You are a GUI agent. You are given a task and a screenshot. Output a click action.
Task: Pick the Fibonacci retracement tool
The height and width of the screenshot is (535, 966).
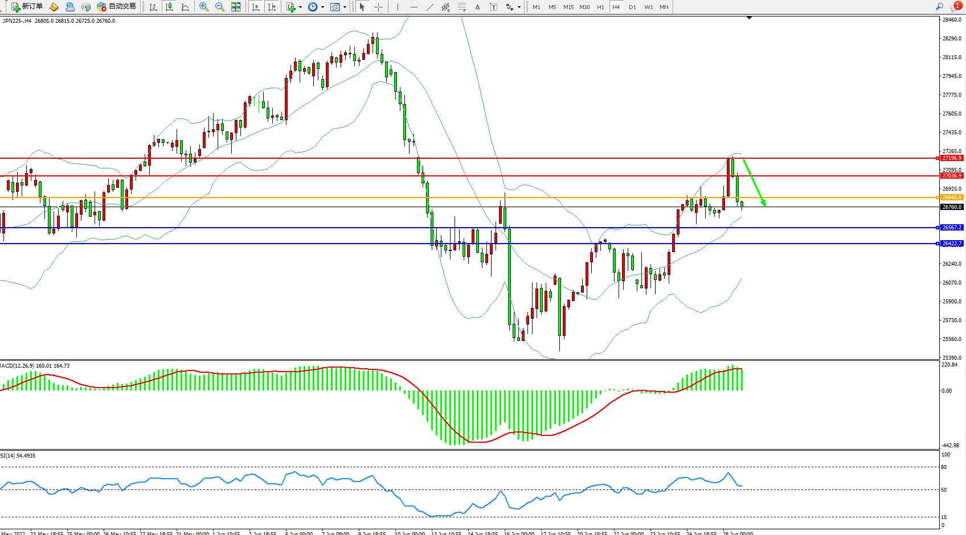tap(462, 7)
